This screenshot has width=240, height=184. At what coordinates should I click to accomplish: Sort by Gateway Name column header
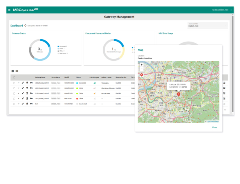pyautogui.click(x=40, y=77)
